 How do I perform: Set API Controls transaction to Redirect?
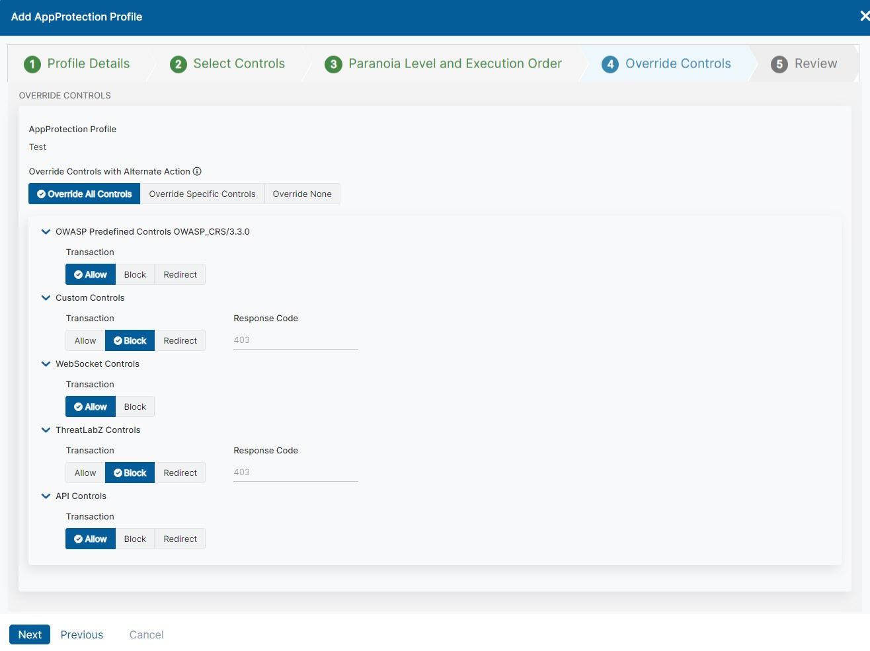click(x=180, y=539)
